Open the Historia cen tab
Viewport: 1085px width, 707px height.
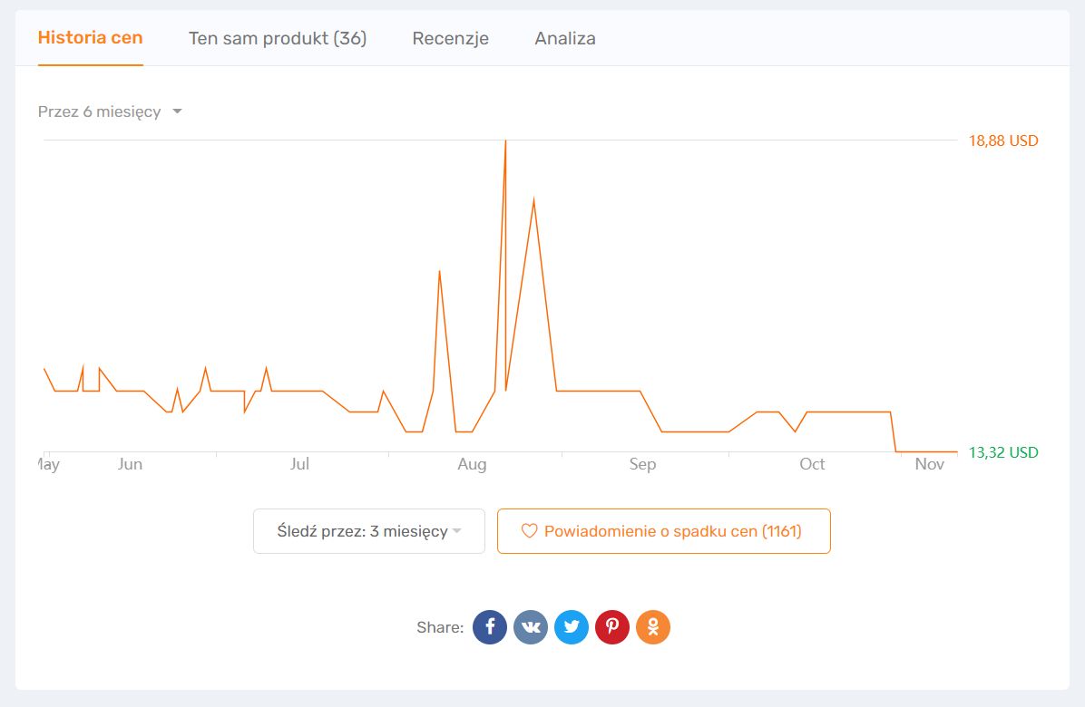[91, 38]
